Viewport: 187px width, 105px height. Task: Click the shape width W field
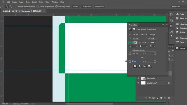tap(136, 34)
